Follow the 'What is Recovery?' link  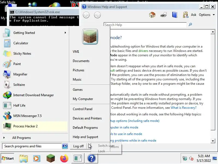183,108
